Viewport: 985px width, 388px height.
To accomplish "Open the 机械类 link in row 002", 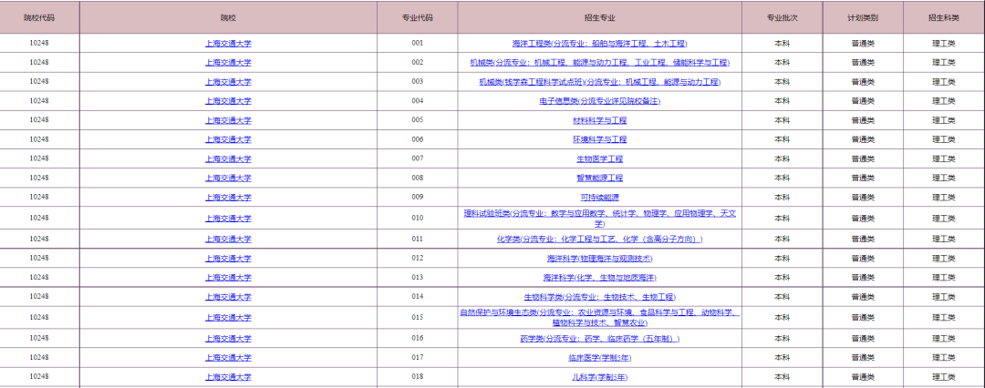I will click(x=599, y=63).
